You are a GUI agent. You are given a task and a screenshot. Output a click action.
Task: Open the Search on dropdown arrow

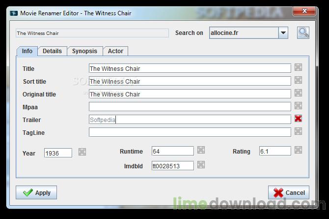283,33
